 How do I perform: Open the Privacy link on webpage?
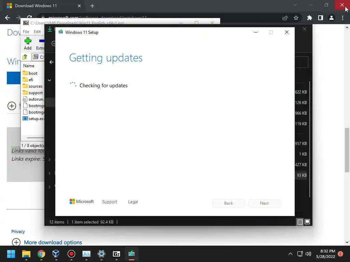point(18,232)
